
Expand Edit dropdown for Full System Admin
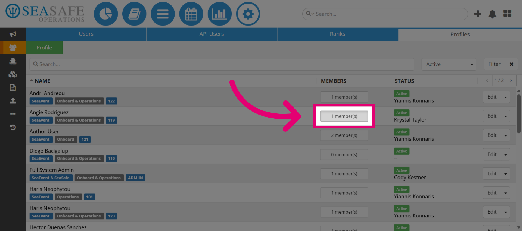coord(506,173)
